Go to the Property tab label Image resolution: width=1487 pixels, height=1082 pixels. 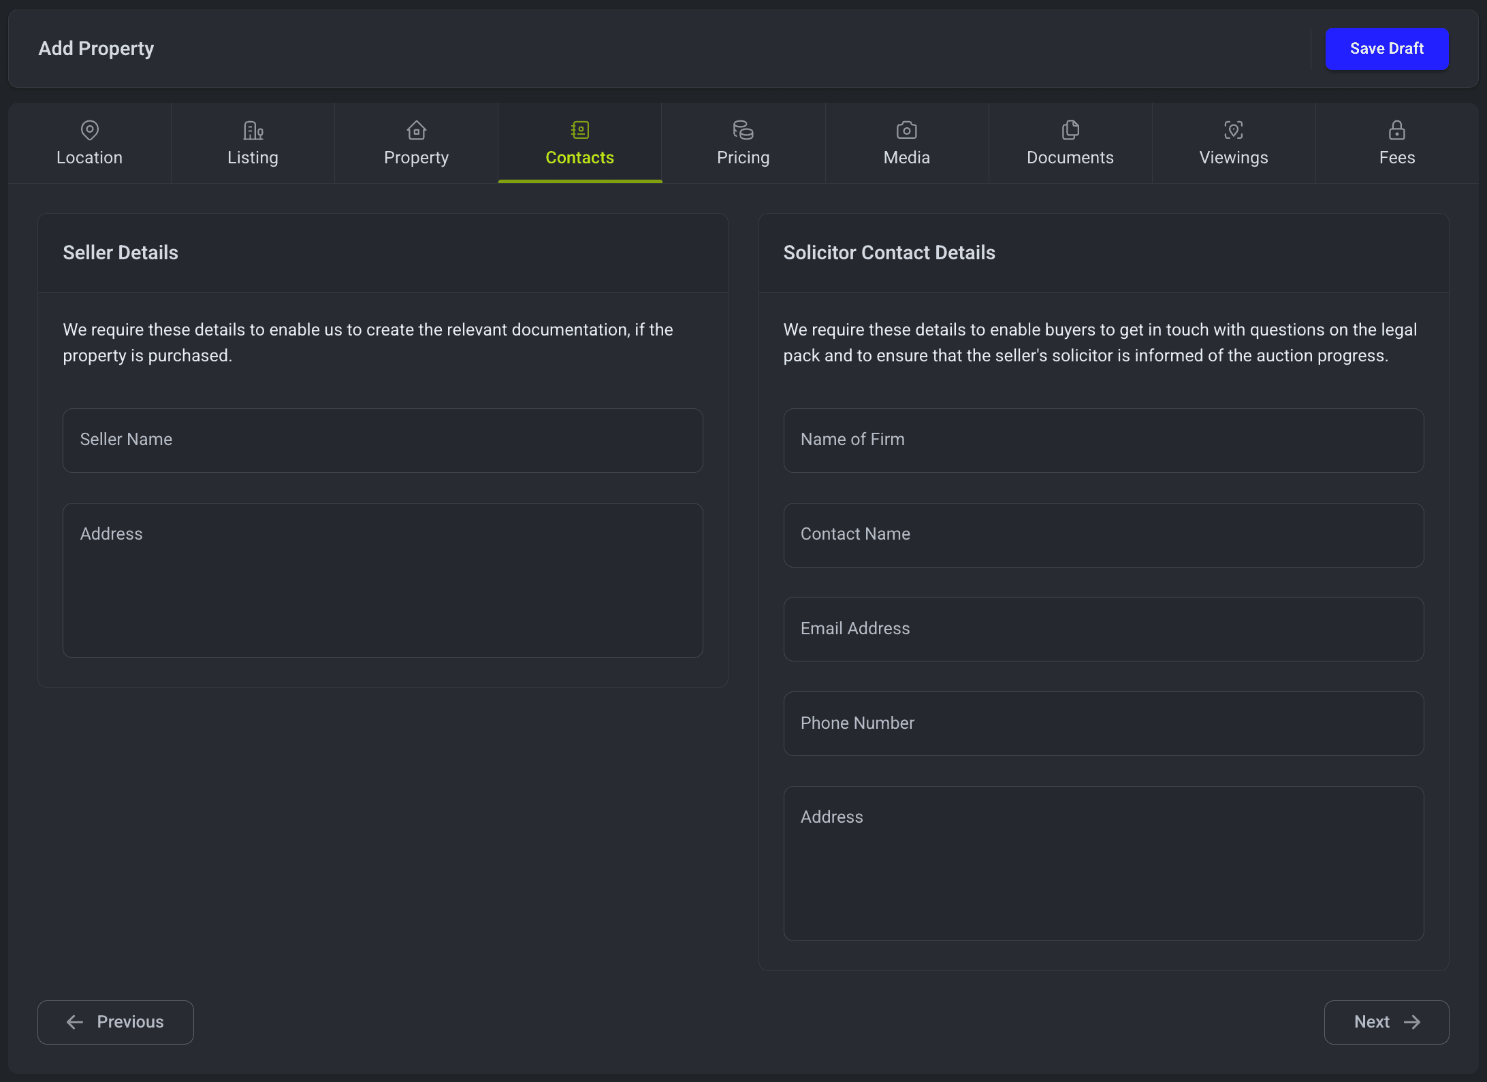click(x=416, y=157)
